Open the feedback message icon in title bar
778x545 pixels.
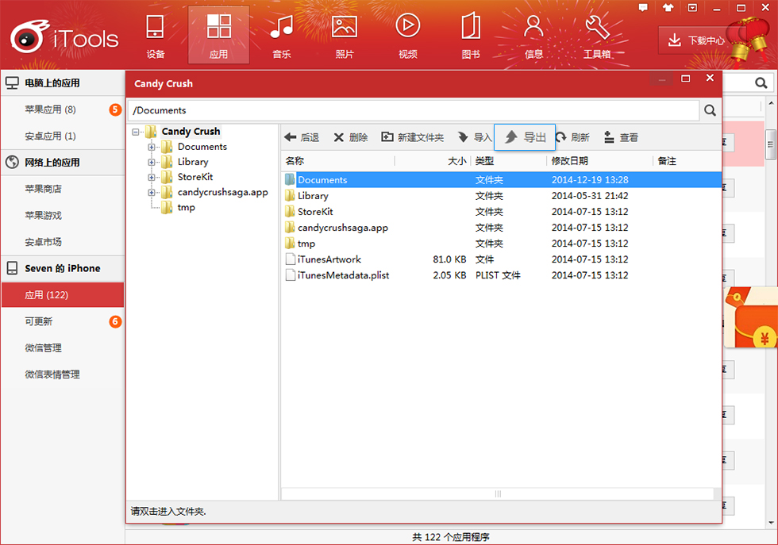point(643,7)
